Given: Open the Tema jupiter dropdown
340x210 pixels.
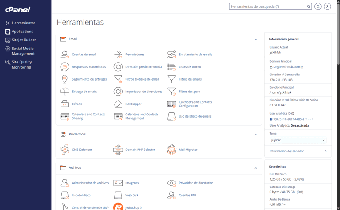Looking at the screenshot, I should point(298,140).
